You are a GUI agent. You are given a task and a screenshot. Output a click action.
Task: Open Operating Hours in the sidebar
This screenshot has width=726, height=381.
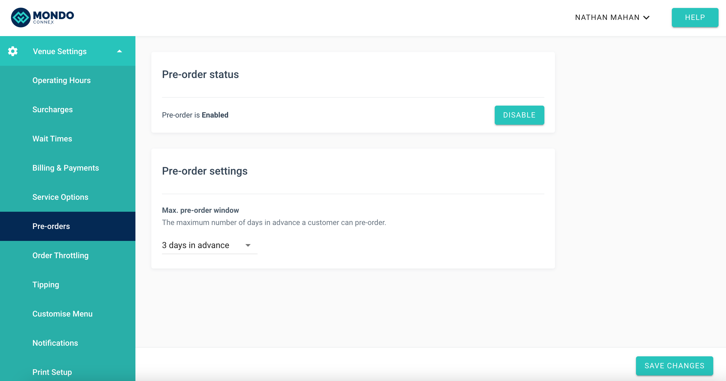pyautogui.click(x=61, y=80)
